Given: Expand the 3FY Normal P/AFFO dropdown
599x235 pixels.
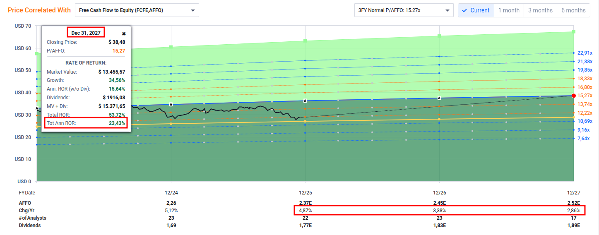Looking at the screenshot, I should click(x=404, y=10).
